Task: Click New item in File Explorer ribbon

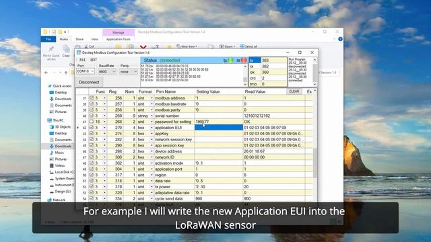Action: (187, 46)
